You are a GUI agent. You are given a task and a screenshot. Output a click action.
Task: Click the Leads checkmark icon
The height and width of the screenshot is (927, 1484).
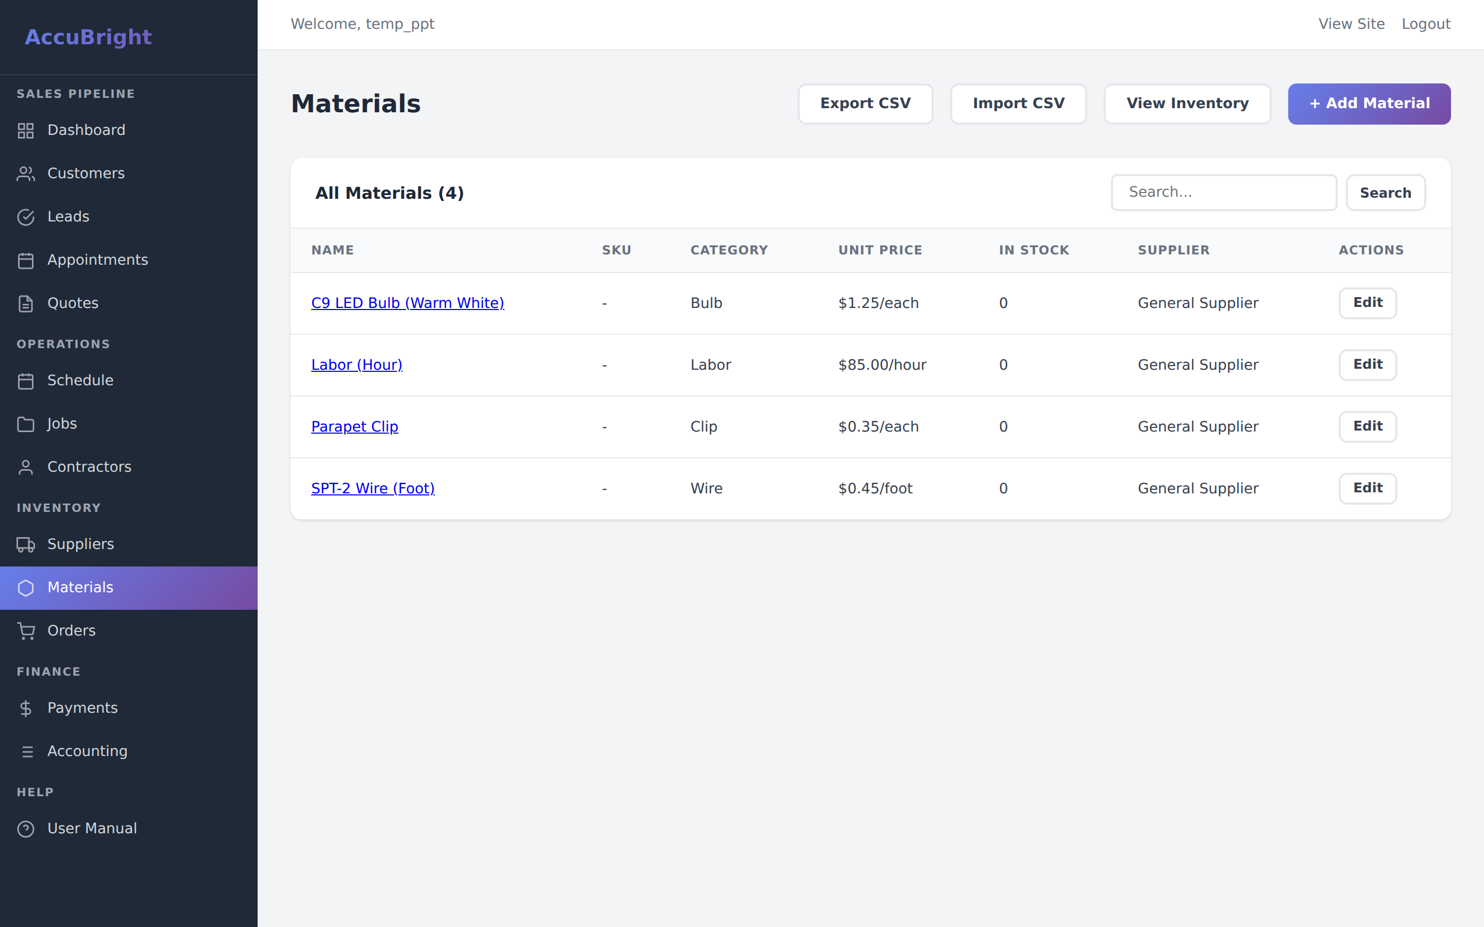(26, 217)
